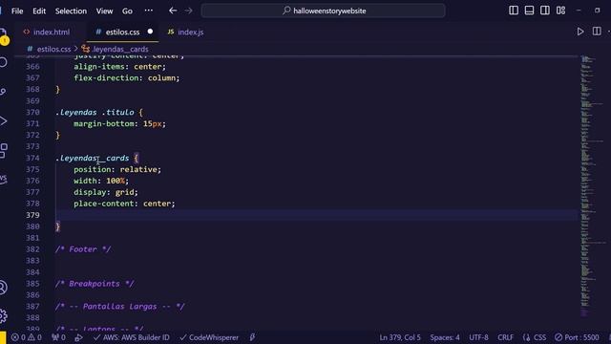
Task: Click the flex-direction: column declaration
Action: point(127,78)
